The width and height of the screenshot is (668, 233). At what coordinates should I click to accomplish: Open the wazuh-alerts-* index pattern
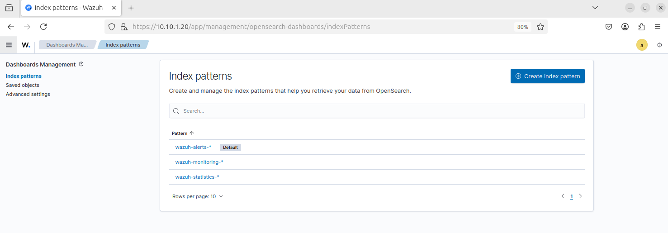coord(193,147)
